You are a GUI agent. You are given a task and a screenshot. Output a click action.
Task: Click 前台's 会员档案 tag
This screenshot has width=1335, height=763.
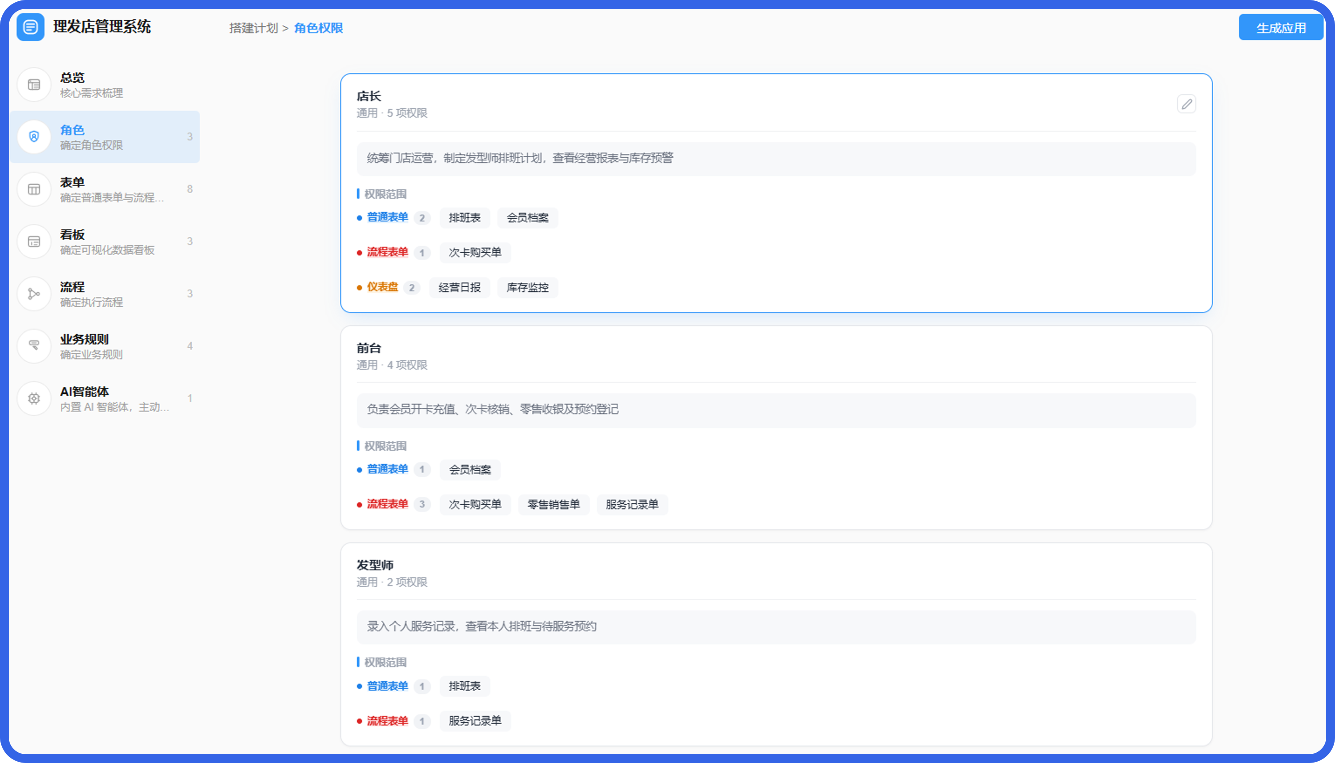tap(470, 470)
